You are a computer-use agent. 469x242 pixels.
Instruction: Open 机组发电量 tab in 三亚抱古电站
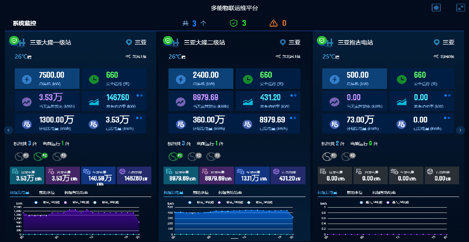click(x=327, y=193)
